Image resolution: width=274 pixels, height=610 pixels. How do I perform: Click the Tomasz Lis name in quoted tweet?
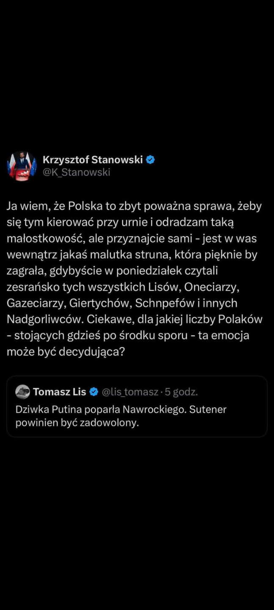pyautogui.click(x=59, y=392)
